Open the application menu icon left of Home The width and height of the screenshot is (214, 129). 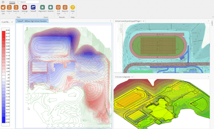pyautogui.click(x=3, y=2)
